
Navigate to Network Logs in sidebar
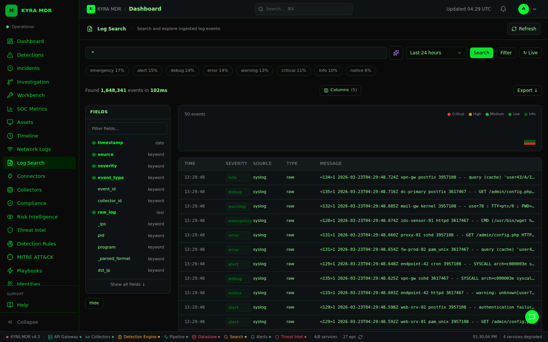click(x=33, y=149)
